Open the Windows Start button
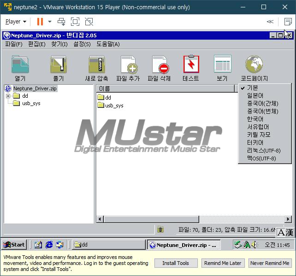This screenshot has width=296, height=276. [x=14, y=245]
